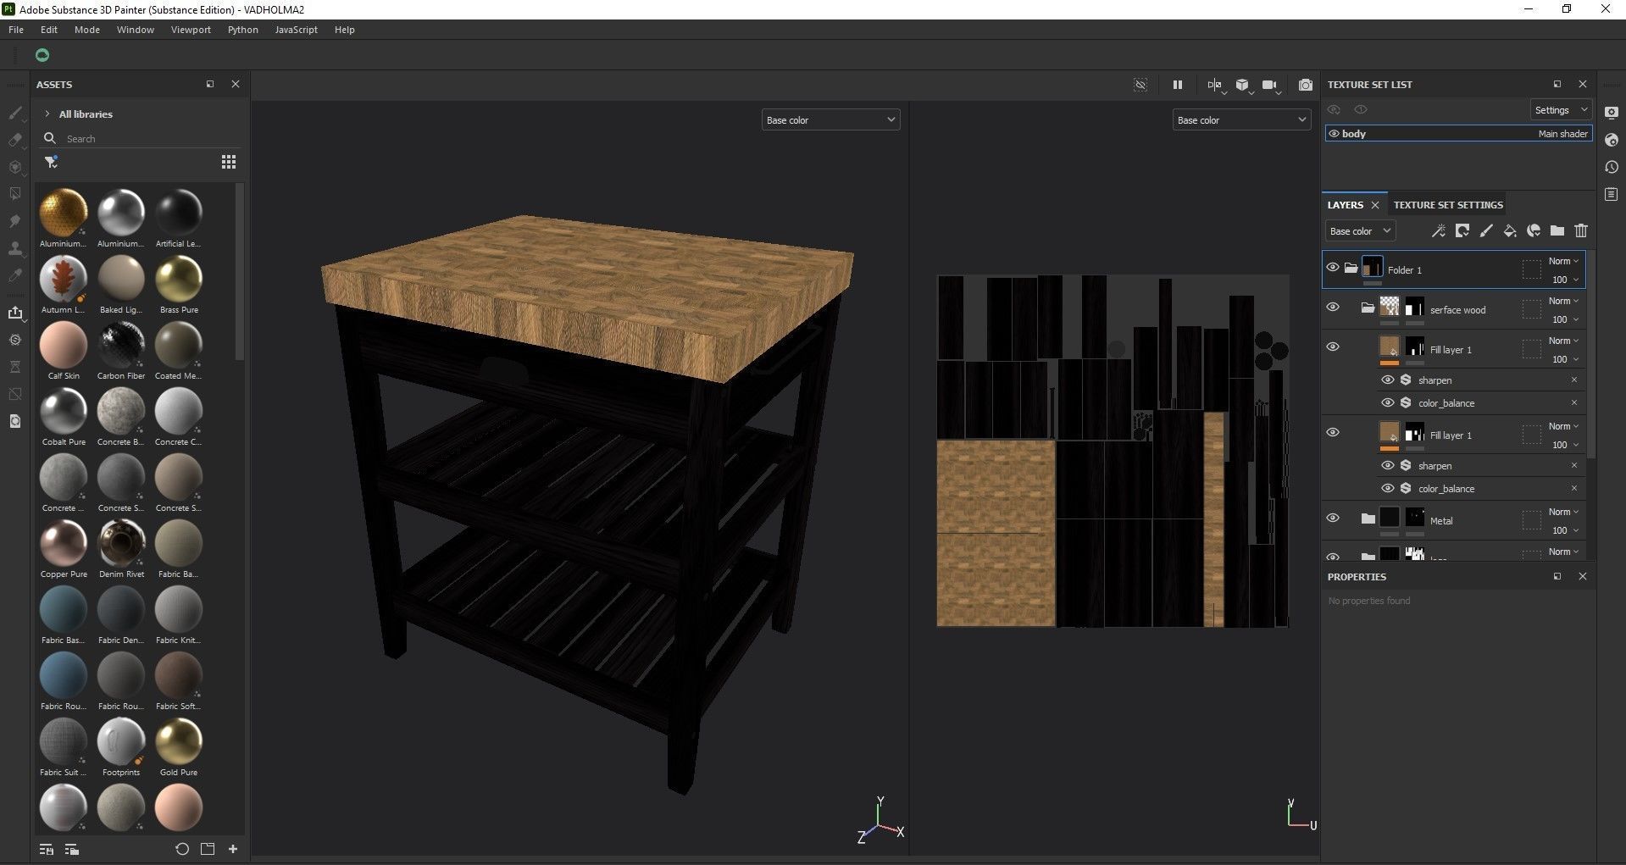Screen dimensions: 1626x865
Task: Open Layers panel Base color channel dropdown
Action: pos(1360,230)
